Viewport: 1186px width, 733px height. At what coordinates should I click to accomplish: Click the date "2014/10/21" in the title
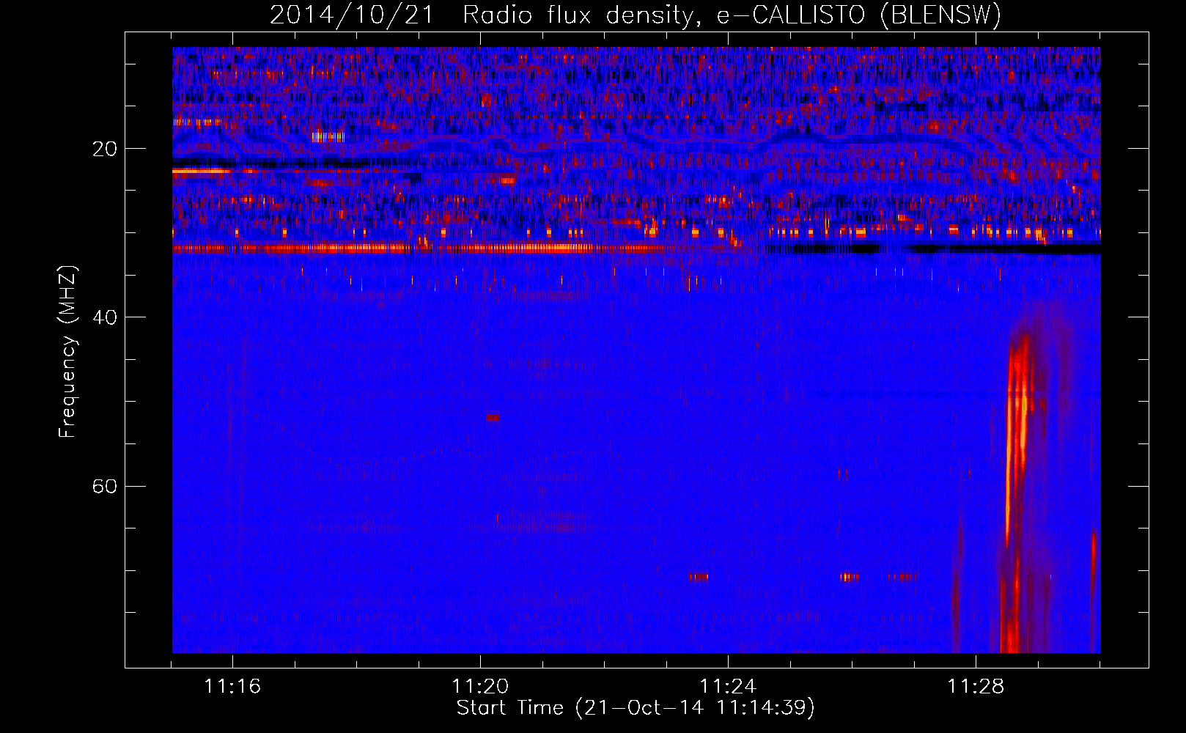tap(352, 15)
